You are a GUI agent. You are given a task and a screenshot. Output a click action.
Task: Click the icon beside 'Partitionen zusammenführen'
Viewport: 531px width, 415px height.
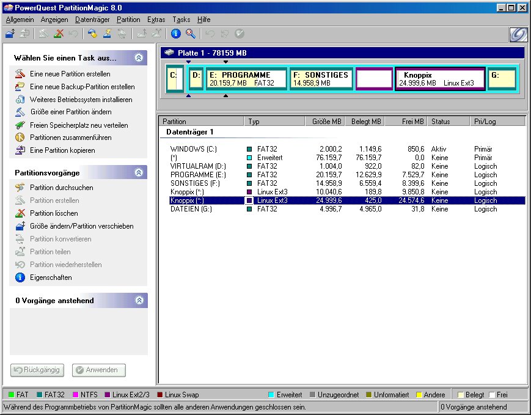coord(20,137)
